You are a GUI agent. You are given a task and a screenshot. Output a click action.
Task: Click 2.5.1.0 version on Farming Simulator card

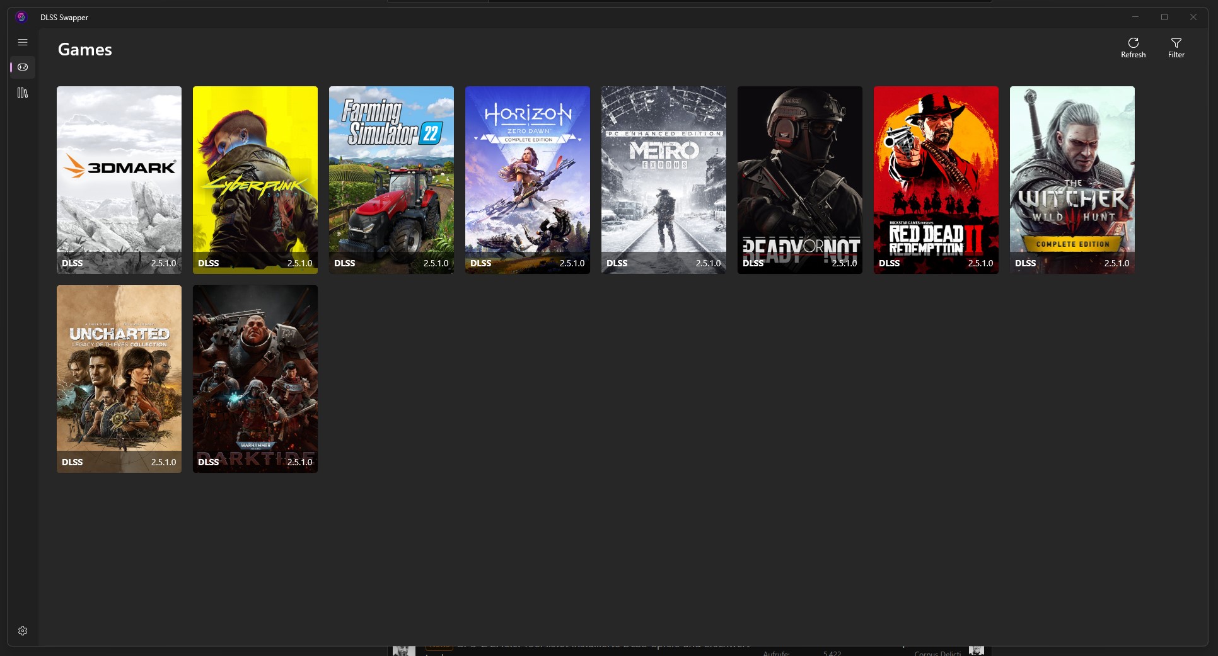(x=436, y=263)
